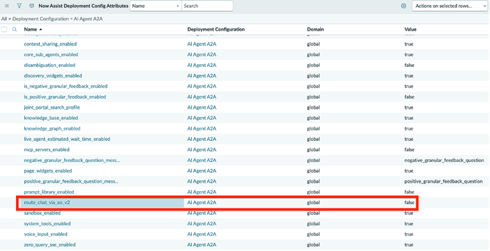The width and height of the screenshot is (490, 251).
Task: Select true value in context_sharing_enabled row
Action: 409,44
